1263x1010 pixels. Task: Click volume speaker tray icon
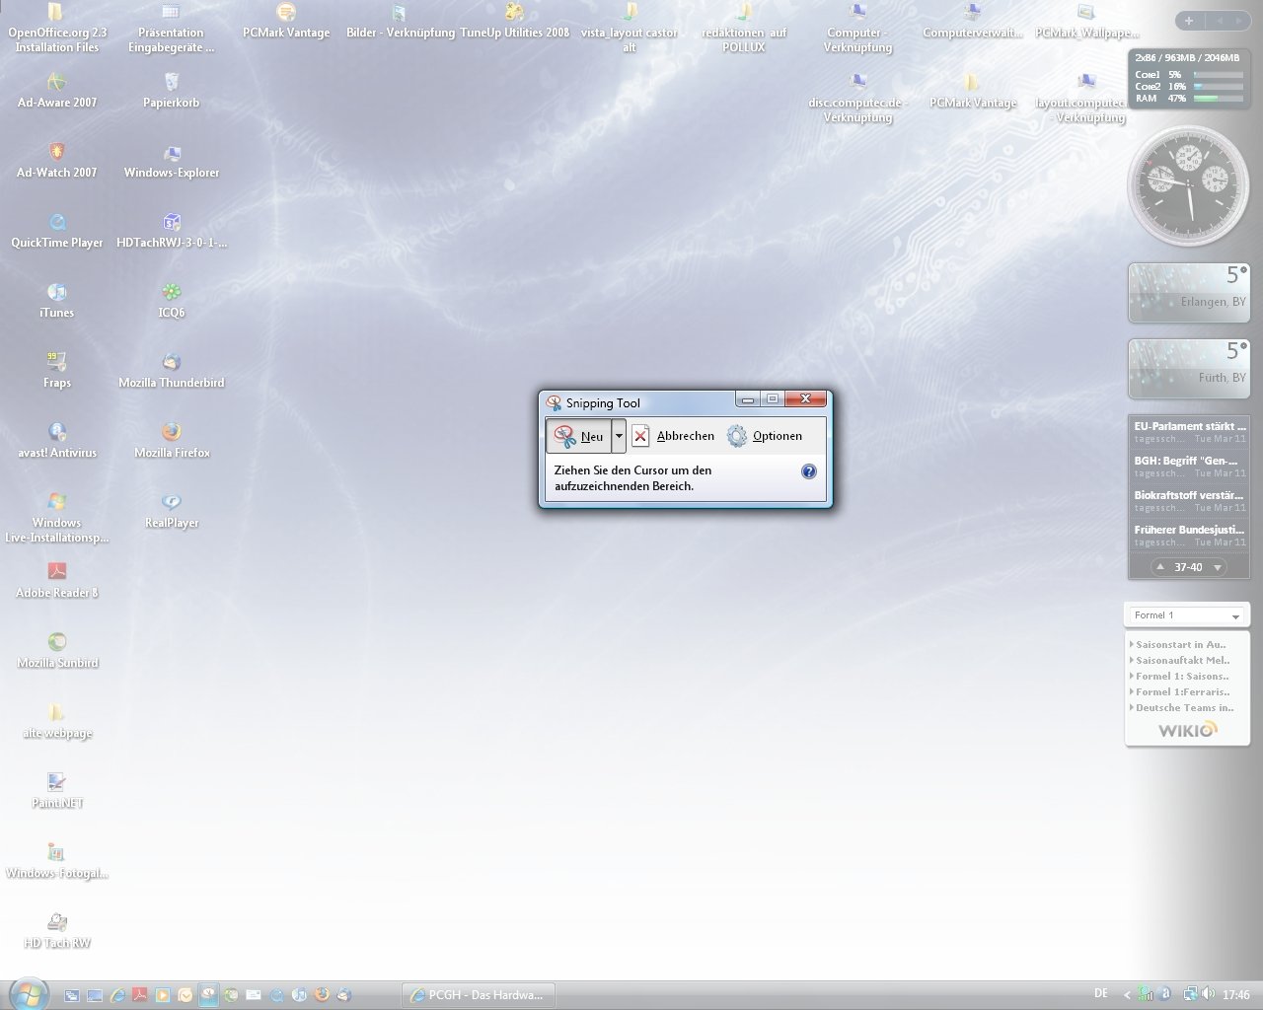pyautogui.click(x=1208, y=994)
